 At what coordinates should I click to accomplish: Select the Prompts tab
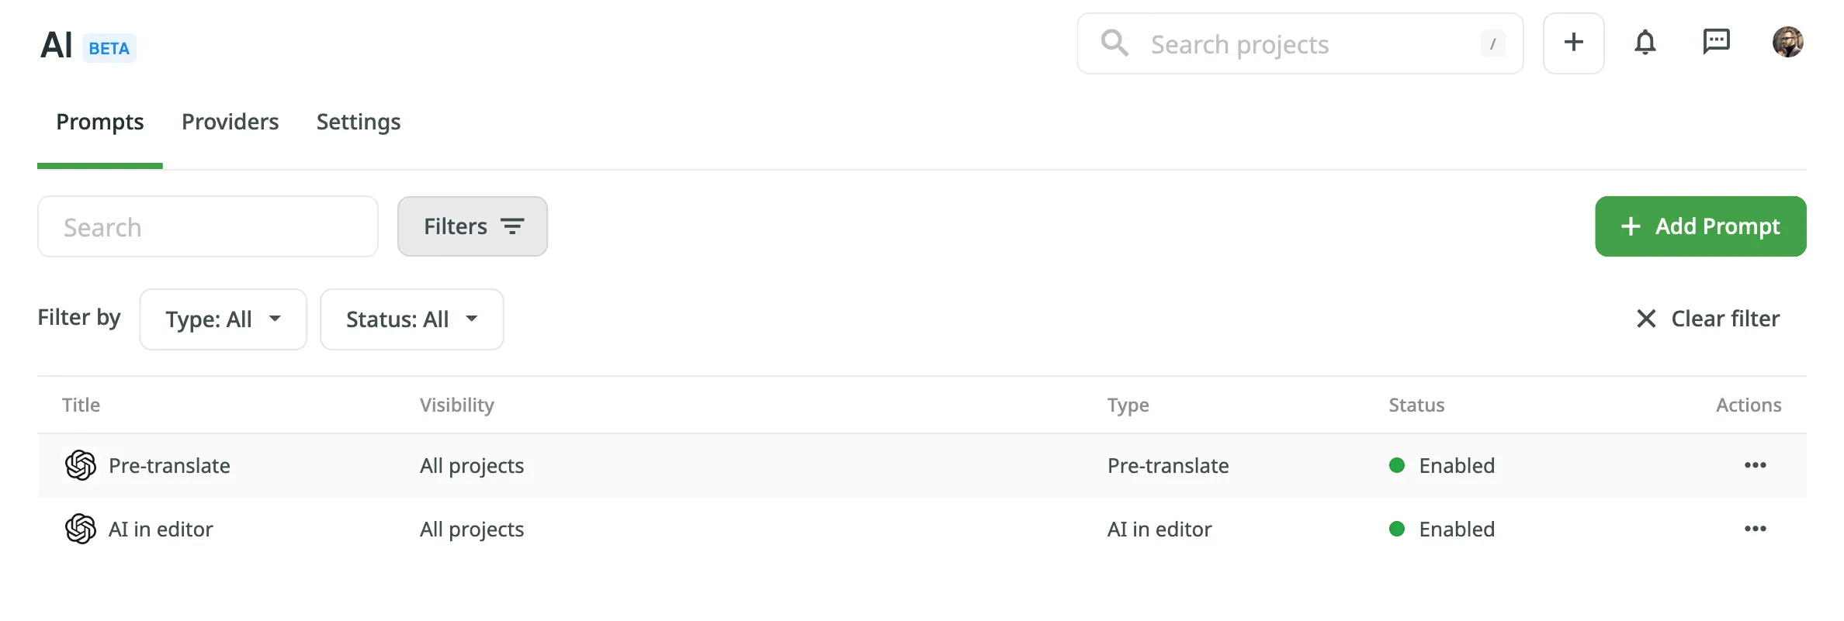[100, 122]
